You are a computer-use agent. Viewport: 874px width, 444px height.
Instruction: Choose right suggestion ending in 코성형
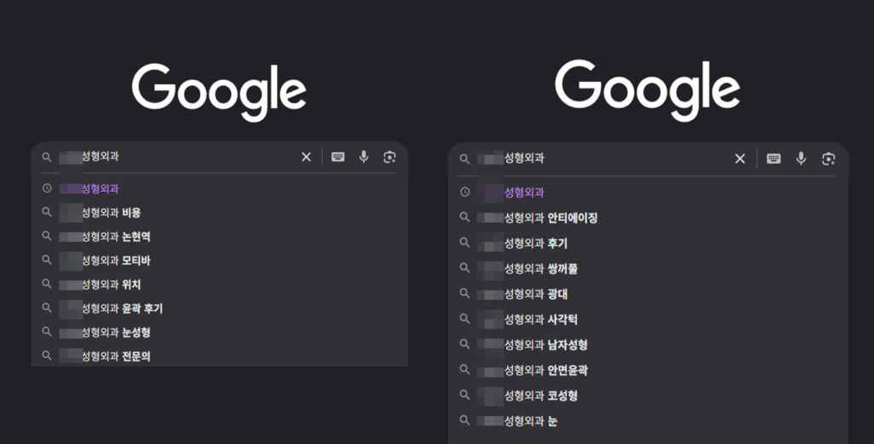(x=648, y=395)
